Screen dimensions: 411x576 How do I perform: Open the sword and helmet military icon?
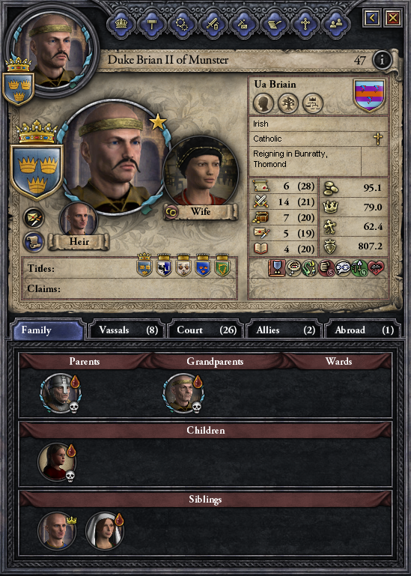click(x=213, y=24)
